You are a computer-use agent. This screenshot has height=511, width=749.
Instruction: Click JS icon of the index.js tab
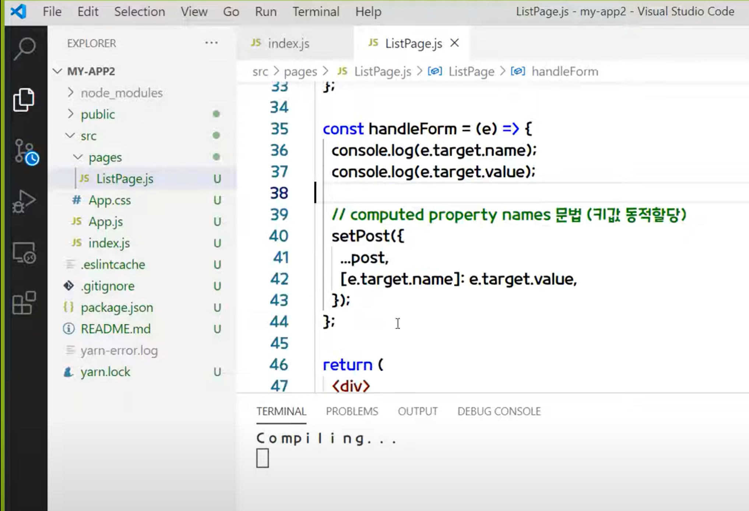(x=256, y=43)
